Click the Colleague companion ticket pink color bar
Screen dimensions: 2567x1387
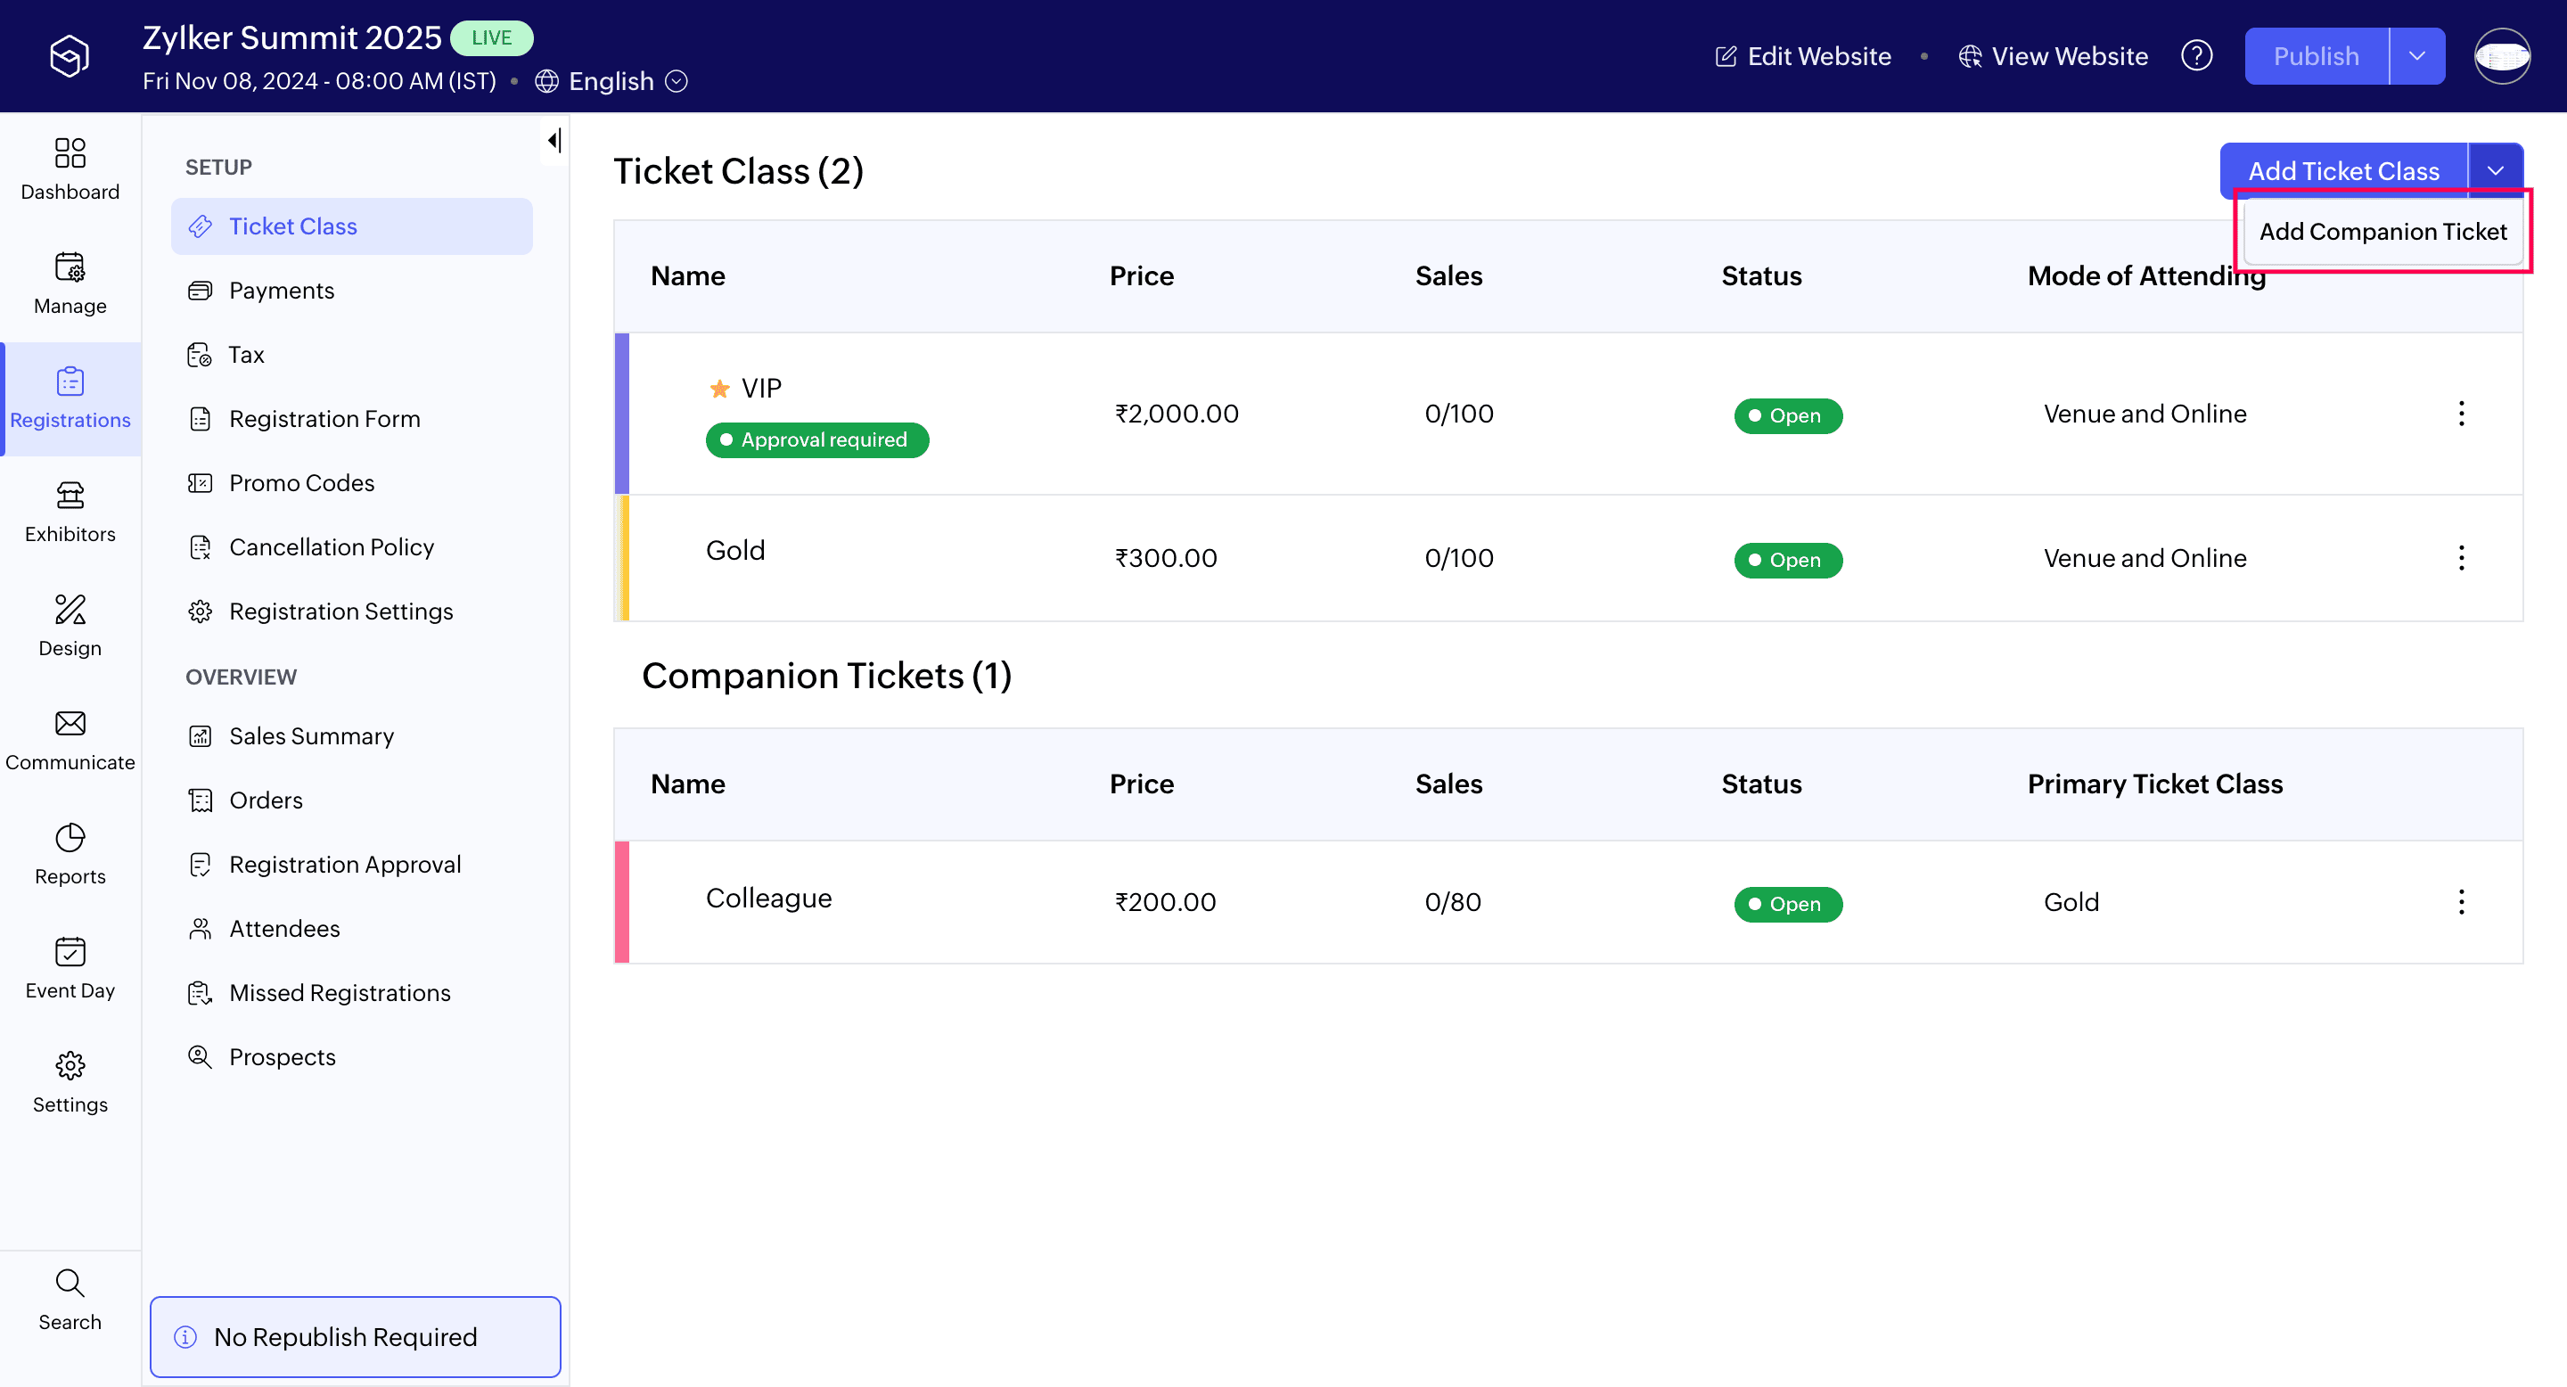tap(622, 902)
